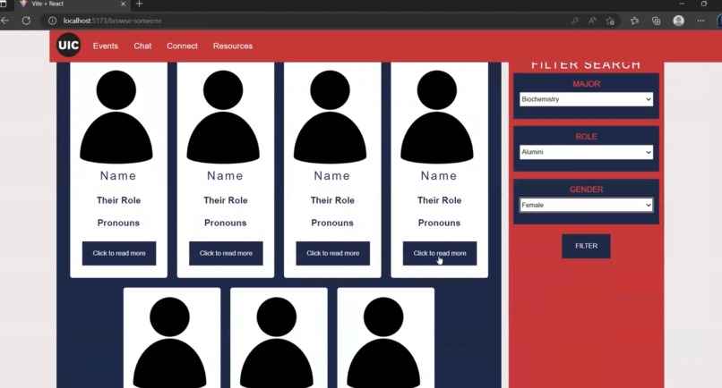Click the FILTER SEARCH heading
722x388 pixels.
pos(586,65)
